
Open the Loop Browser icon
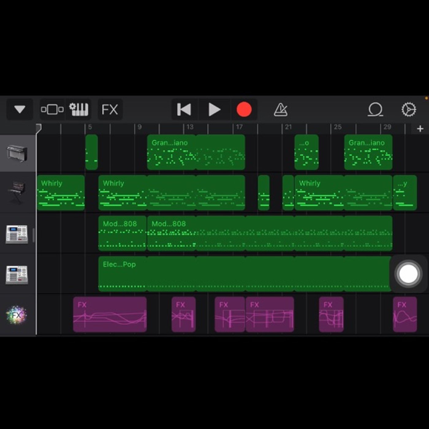pos(375,109)
